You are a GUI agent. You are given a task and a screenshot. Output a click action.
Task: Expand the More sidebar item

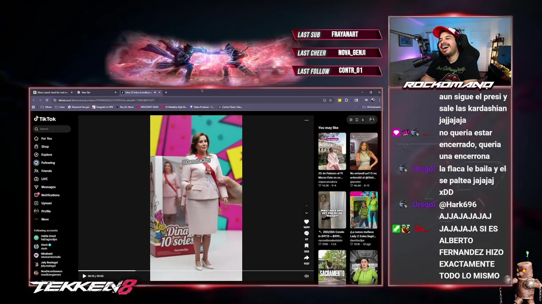[x=42, y=219]
